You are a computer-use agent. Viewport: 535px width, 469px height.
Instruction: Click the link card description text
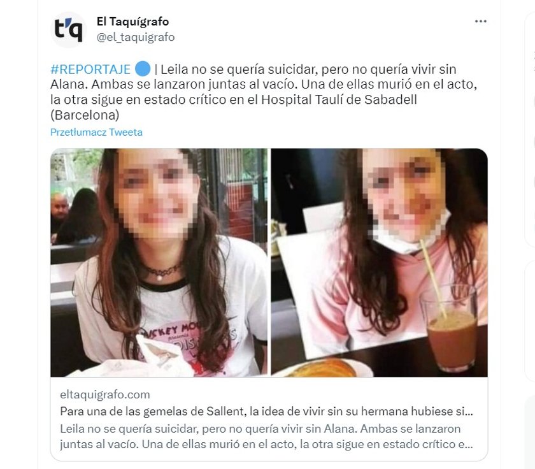pos(266,437)
